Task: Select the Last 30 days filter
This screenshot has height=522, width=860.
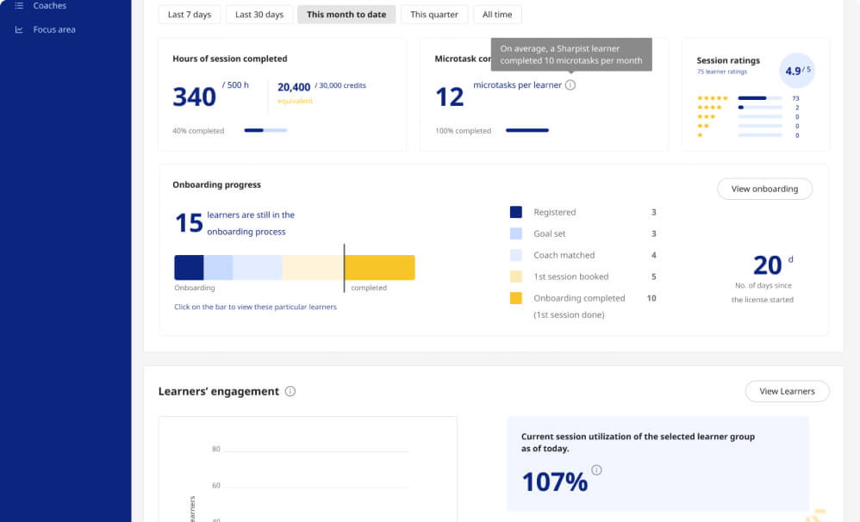Action: click(x=259, y=15)
